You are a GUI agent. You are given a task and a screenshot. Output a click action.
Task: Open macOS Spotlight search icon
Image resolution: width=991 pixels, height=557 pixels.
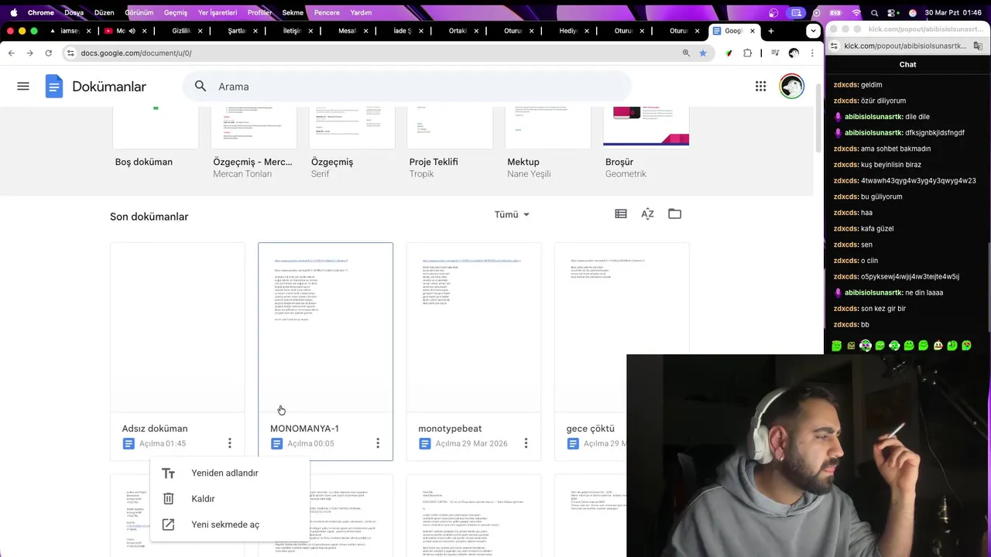click(874, 12)
